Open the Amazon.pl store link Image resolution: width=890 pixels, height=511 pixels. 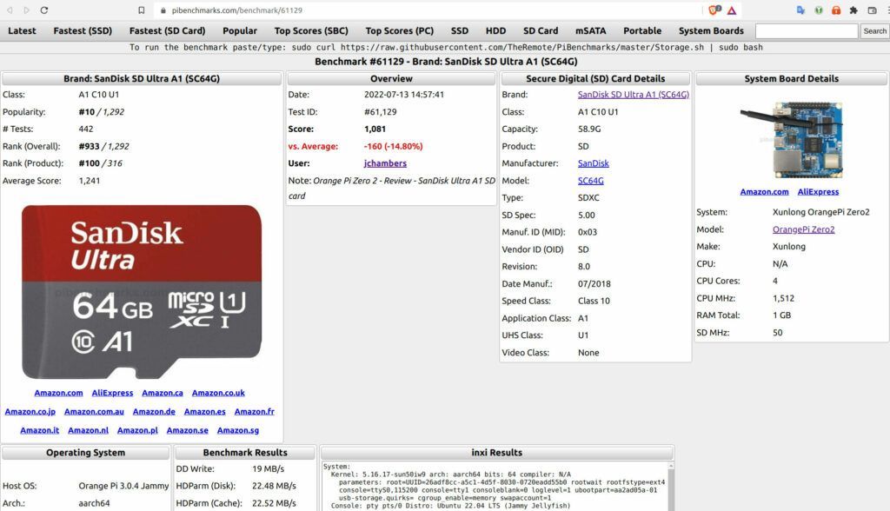click(x=137, y=430)
